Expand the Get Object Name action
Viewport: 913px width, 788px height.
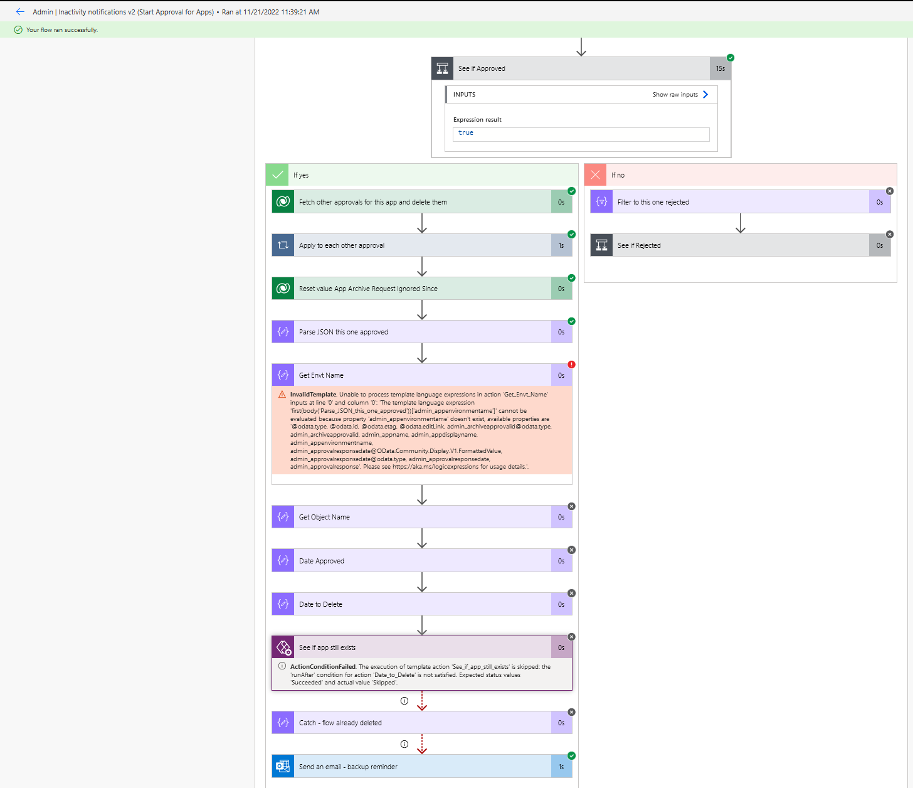[x=421, y=516]
